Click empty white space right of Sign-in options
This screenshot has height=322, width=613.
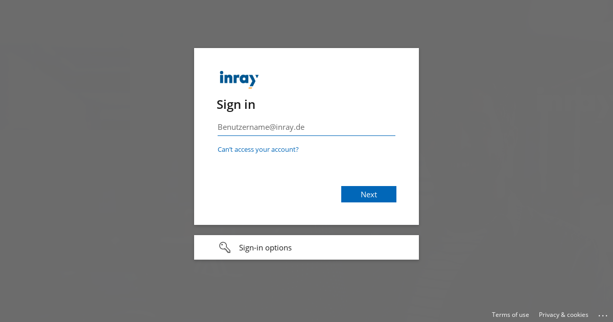click(358, 247)
